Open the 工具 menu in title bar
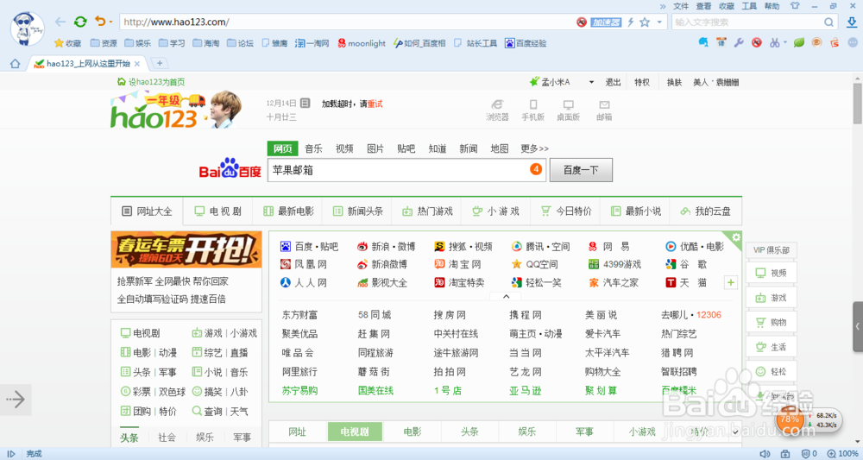863x460 pixels. 749,6
